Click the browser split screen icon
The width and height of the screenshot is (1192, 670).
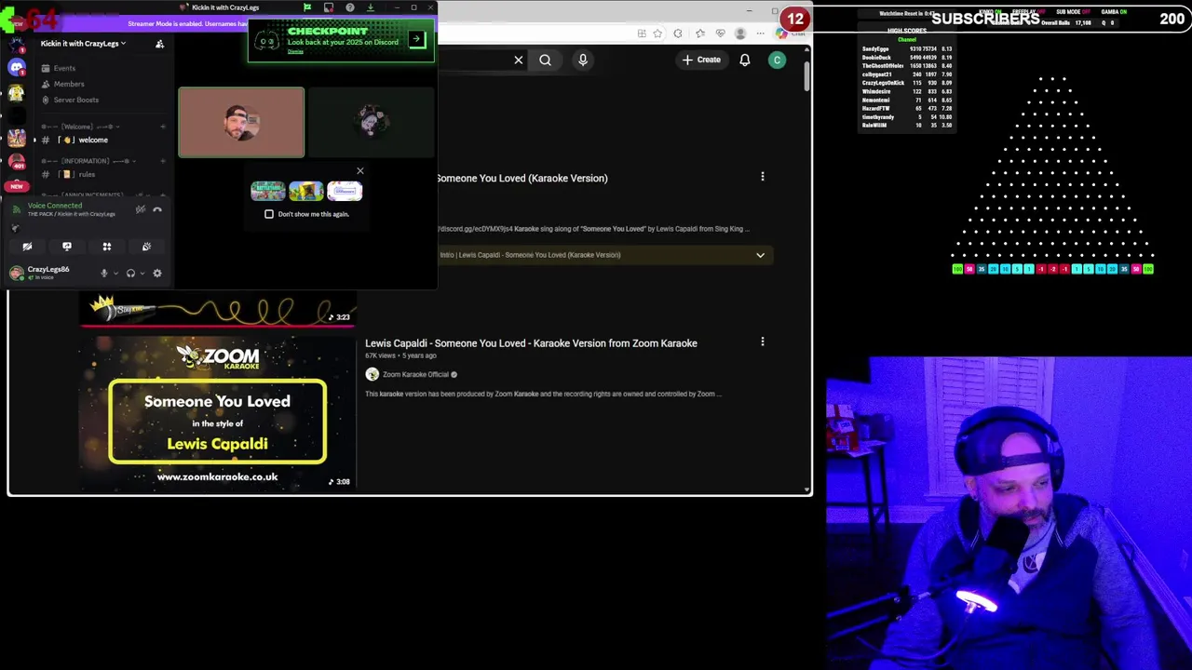642,33
